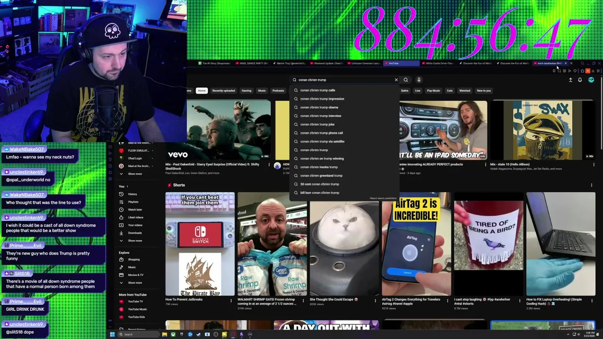Screen dimensions: 603x339
Task: Switch to WADL DANCE PARTY browser tab
Action: click(x=252, y=63)
